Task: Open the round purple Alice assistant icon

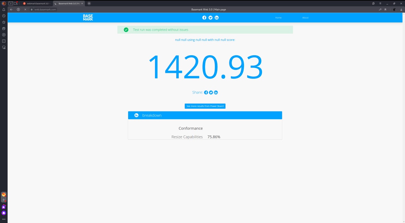Action: pos(4,213)
